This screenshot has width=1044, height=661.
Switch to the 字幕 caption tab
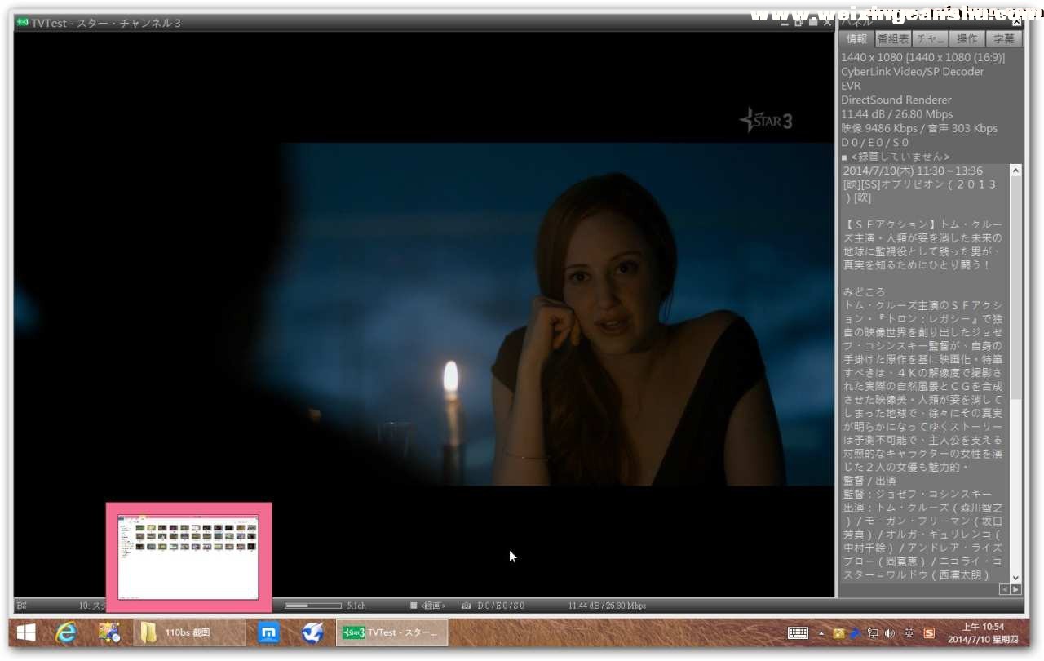[1004, 39]
